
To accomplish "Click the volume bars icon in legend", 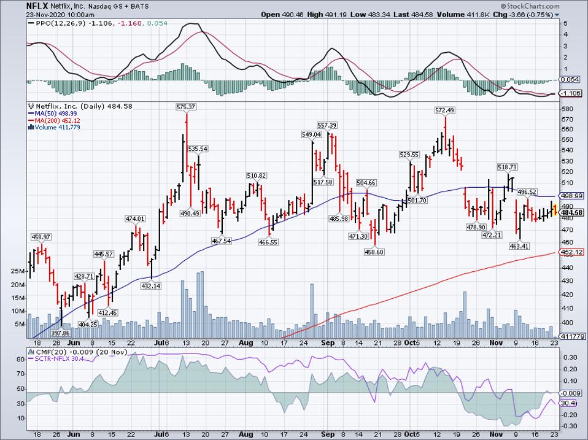I will [31, 128].
